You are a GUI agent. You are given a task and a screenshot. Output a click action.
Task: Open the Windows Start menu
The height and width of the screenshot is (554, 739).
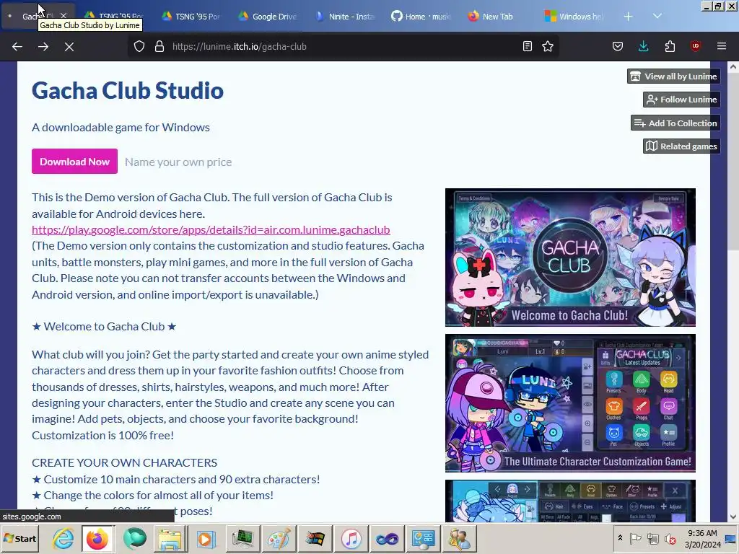(20, 539)
